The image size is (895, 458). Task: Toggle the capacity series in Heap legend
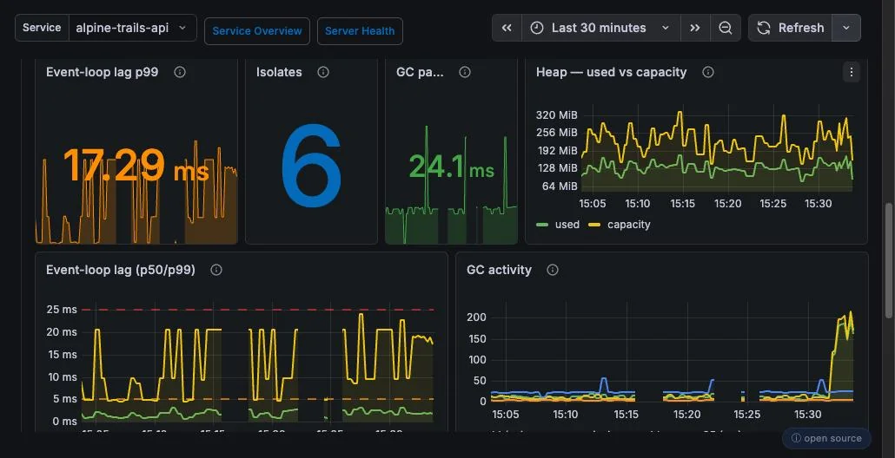click(628, 225)
